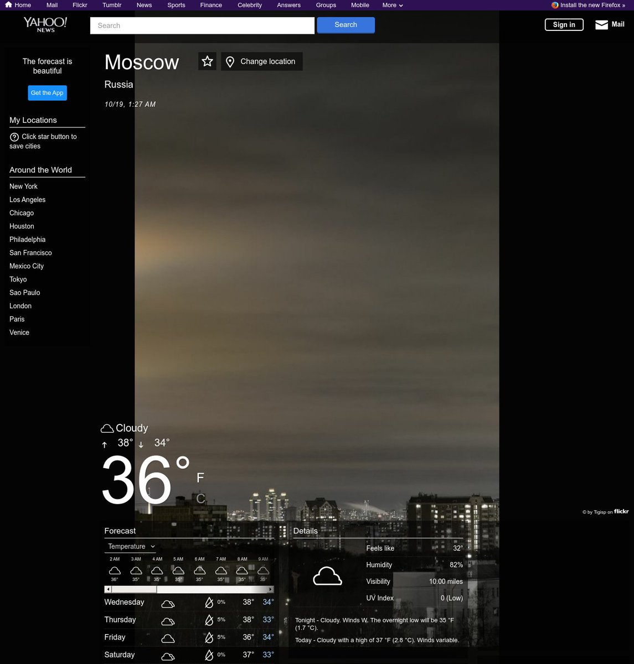
Task: Focus the Search input field
Action: click(202, 25)
